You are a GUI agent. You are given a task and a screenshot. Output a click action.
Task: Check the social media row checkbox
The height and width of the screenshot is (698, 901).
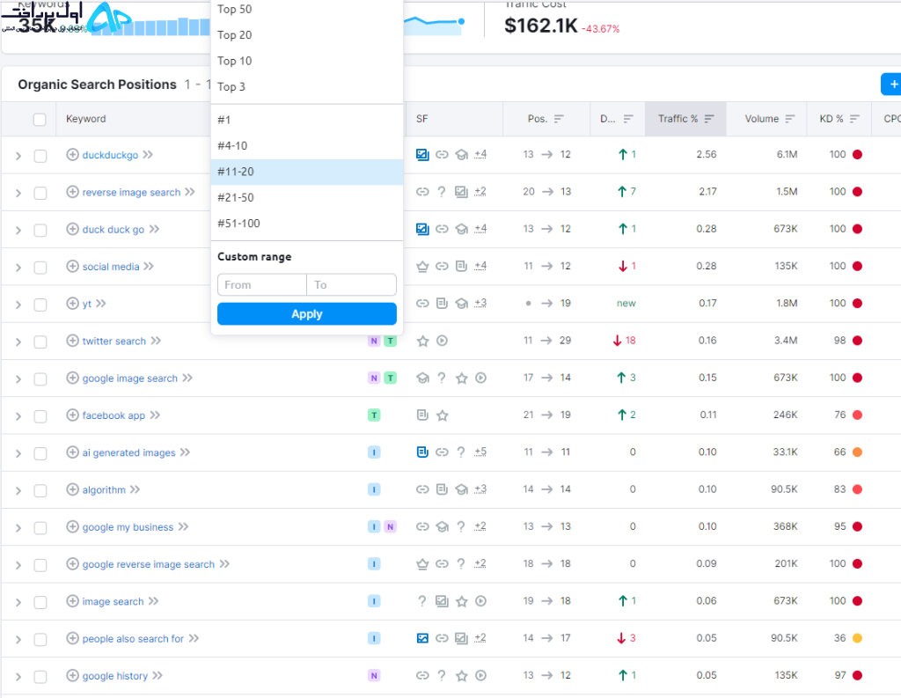40,268
